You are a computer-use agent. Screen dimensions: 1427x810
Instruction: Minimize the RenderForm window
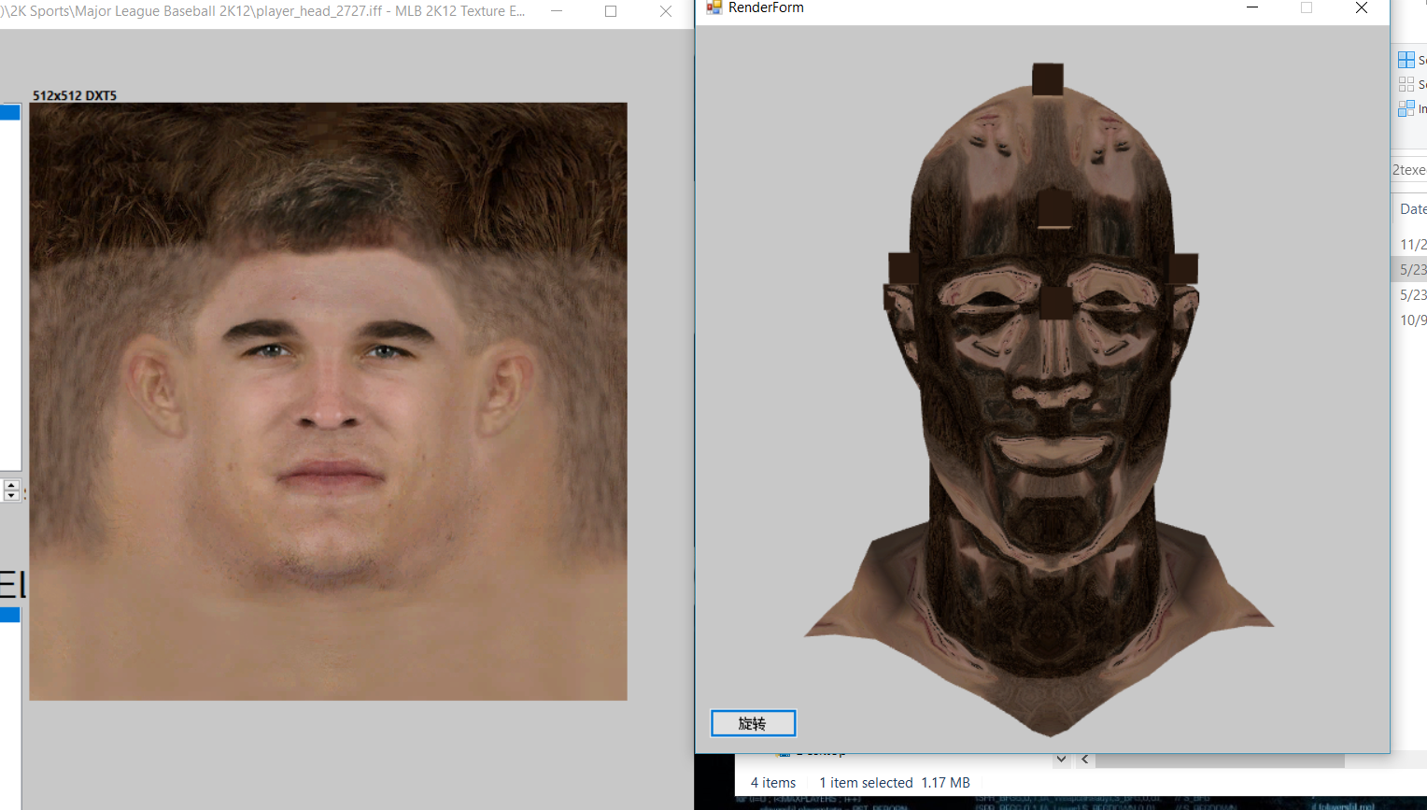1252,8
